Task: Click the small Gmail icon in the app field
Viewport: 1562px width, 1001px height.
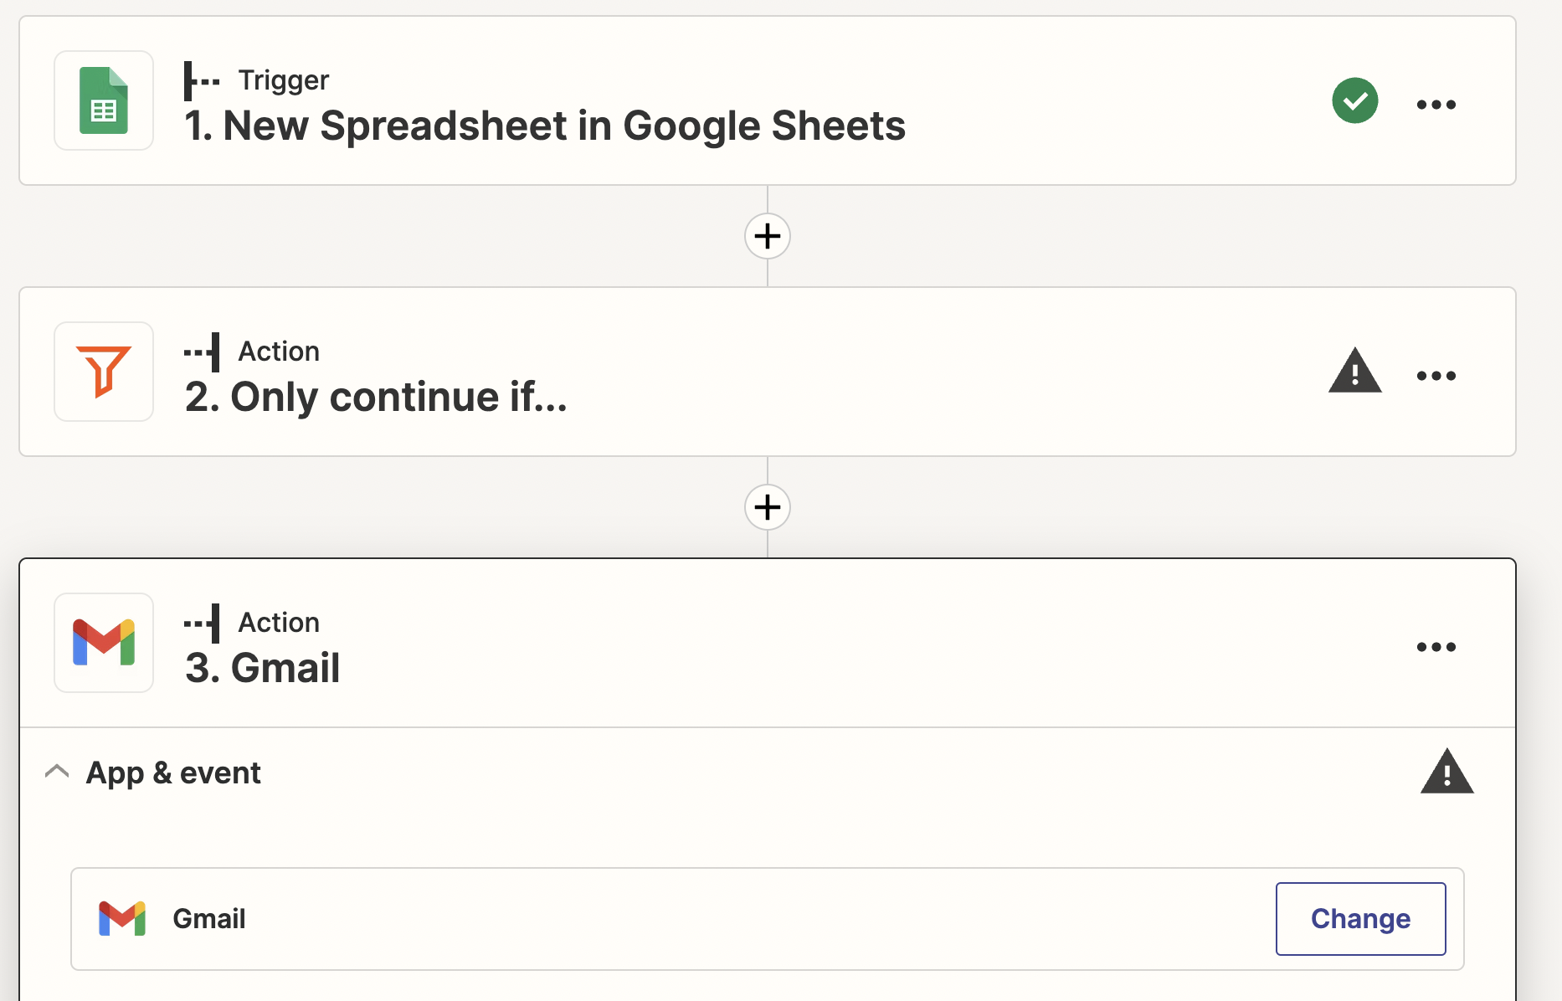Action: (x=122, y=919)
